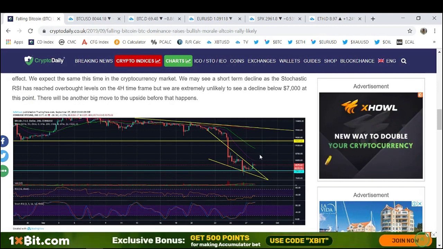This screenshot has height=249, width=443.
Task: Close the Falling Bitcoin tab
Action: tap(58, 19)
